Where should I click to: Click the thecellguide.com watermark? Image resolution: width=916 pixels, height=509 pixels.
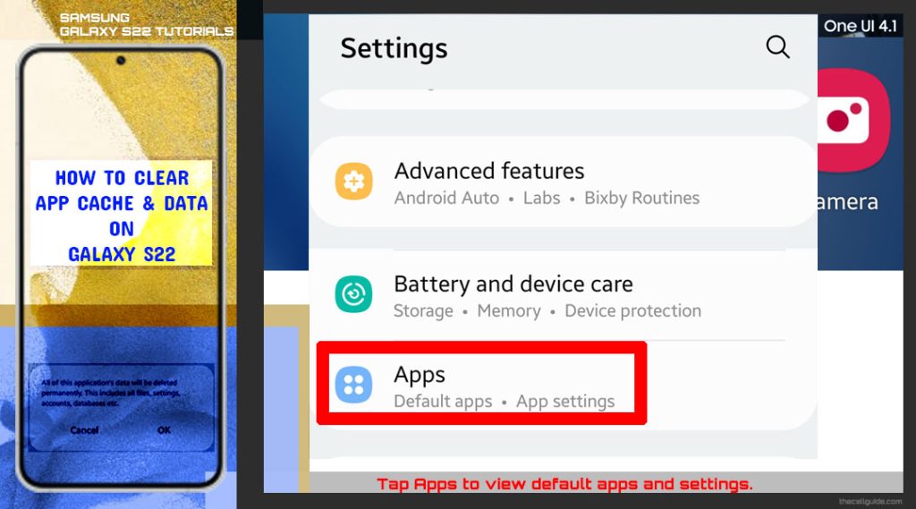tap(870, 502)
